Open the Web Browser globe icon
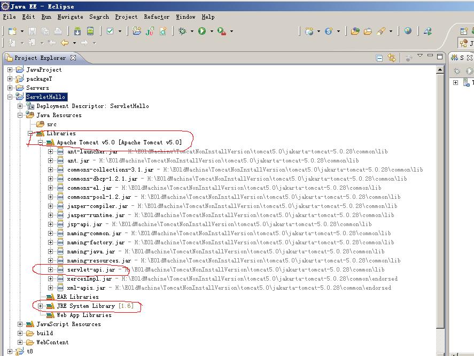The width and height of the screenshot is (474, 356). coord(408,31)
